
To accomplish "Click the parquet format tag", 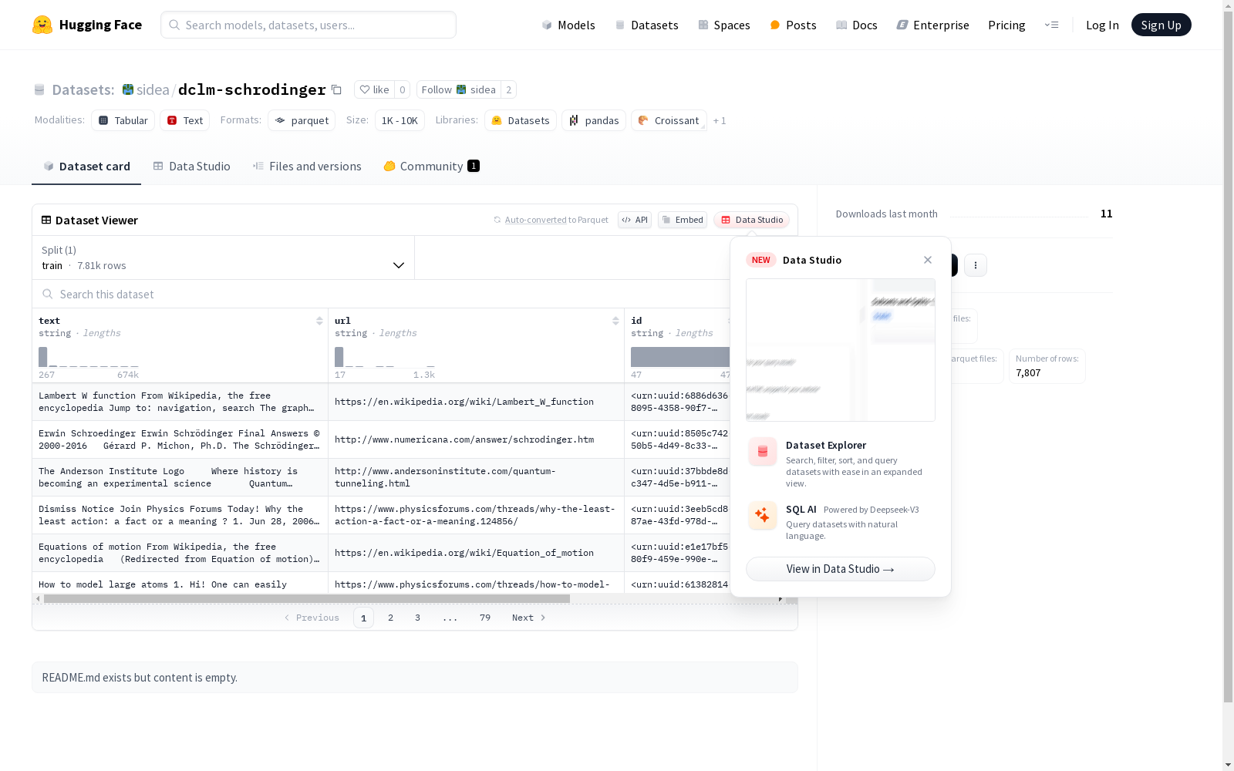I will tap(302, 120).
